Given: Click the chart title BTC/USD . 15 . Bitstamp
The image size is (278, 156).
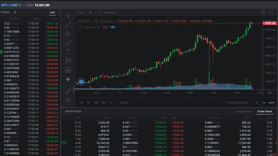Looking at the screenshot, I should (95, 21).
